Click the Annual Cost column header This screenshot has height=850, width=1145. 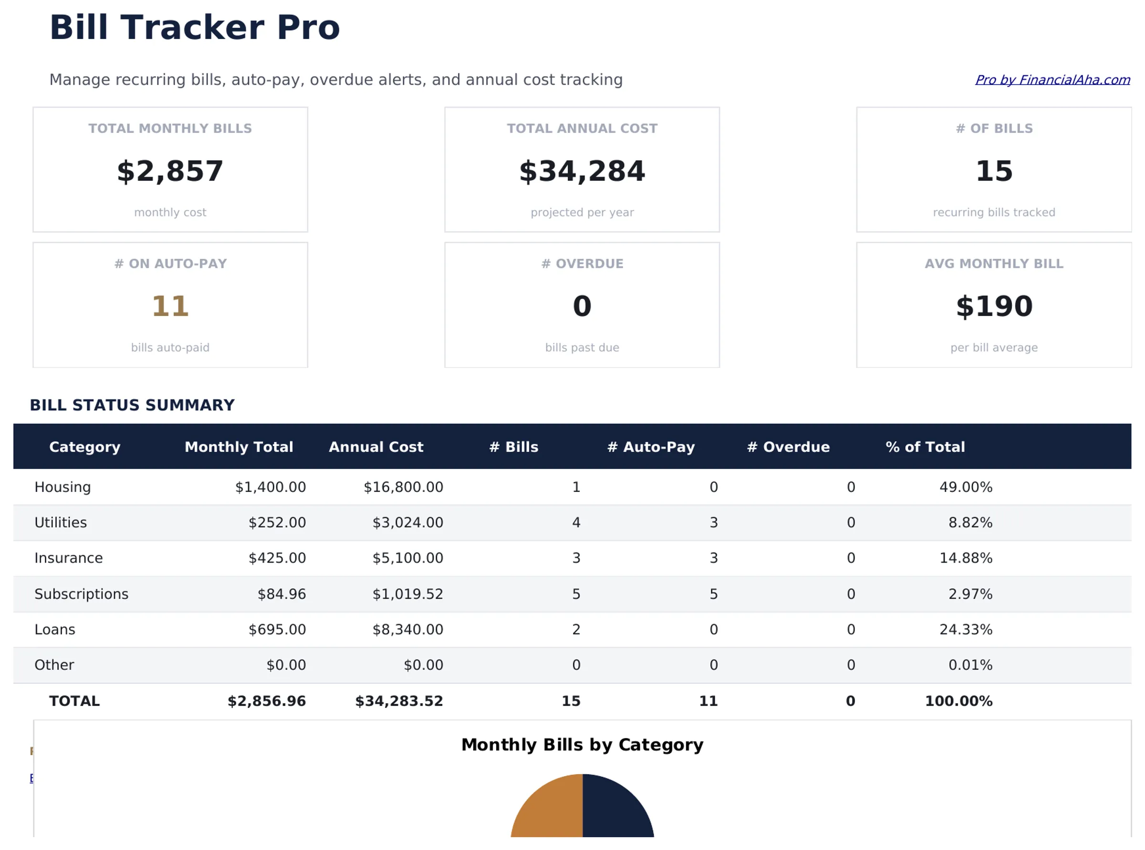[375, 447]
